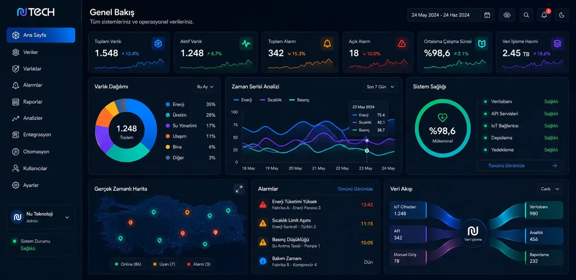Screen dimensions: 576x280
Task: Toggle Uyarı (7) map filter
Action: [x=164, y=264]
